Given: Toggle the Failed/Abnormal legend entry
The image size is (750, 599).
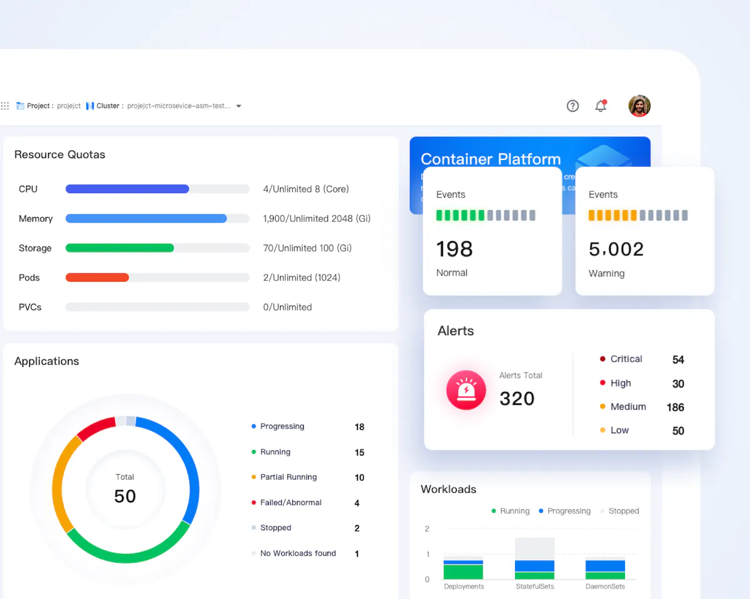Looking at the screenshot, I should tap(286, 503).
